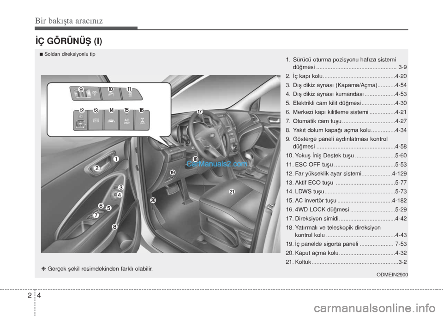Click the Active ECO button in the inset
The image size is (443, 316).
tap(96, 120)
